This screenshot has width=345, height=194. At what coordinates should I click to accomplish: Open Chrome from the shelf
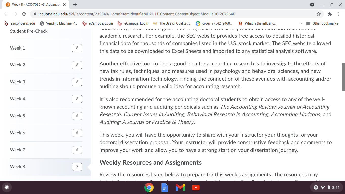tap(149, 187)
